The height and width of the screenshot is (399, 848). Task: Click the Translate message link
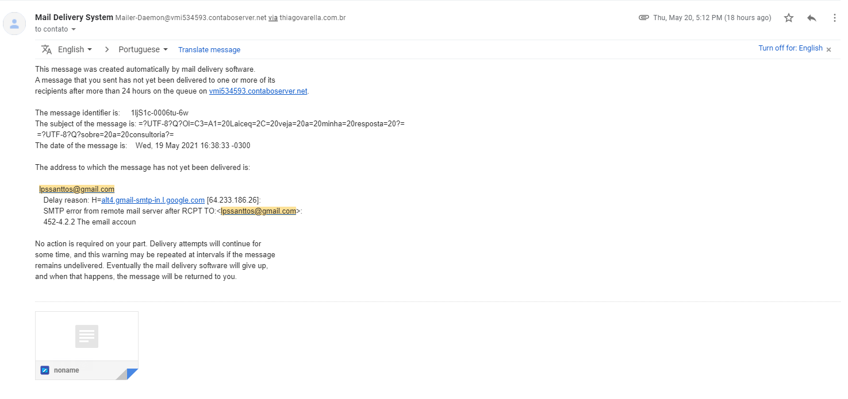(209, 50)
